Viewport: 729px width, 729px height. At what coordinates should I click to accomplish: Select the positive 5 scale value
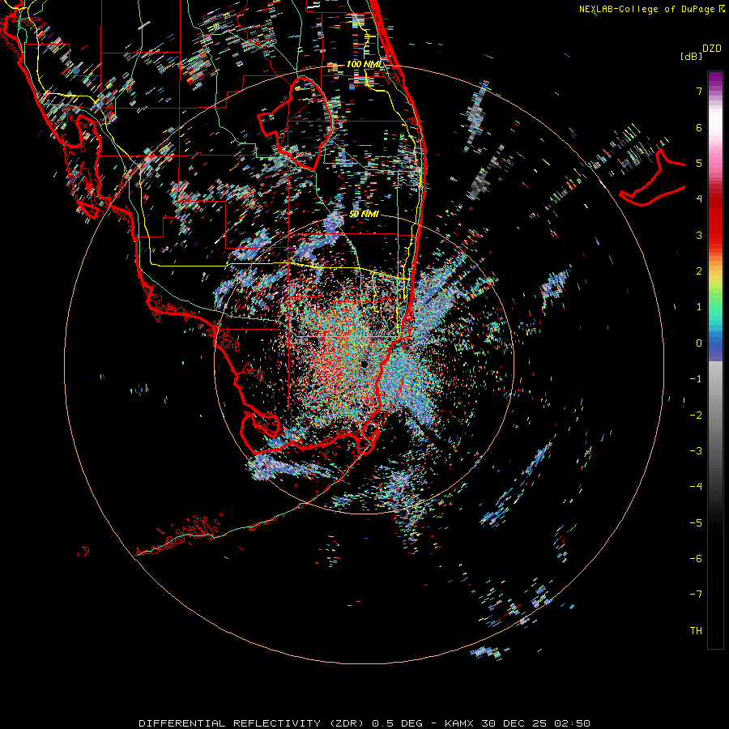point(699,163)
